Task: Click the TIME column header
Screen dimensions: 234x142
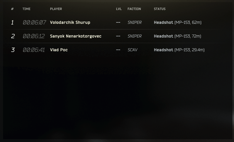Action: [26, 9]
